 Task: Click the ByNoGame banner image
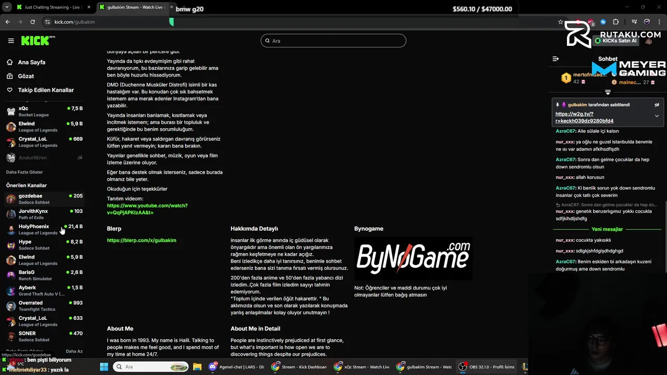click(x=413, y=259)
